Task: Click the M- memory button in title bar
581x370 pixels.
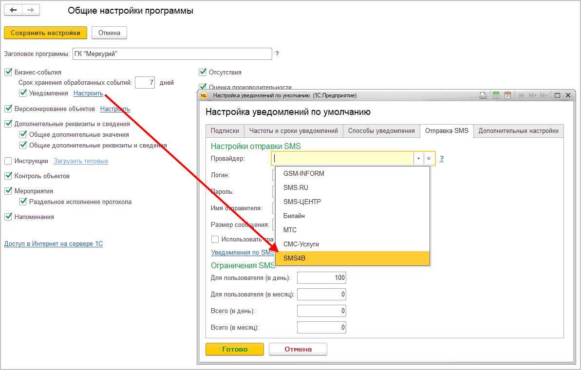Action: point(544,95)
